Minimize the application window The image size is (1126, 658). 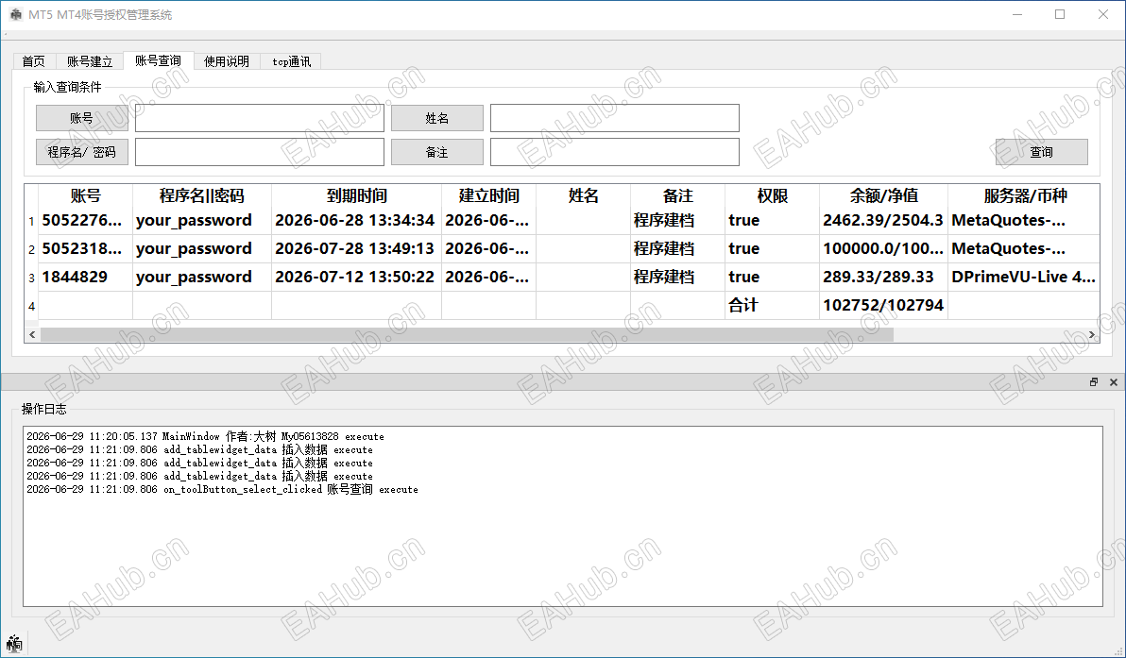(x=1016, y=14)
